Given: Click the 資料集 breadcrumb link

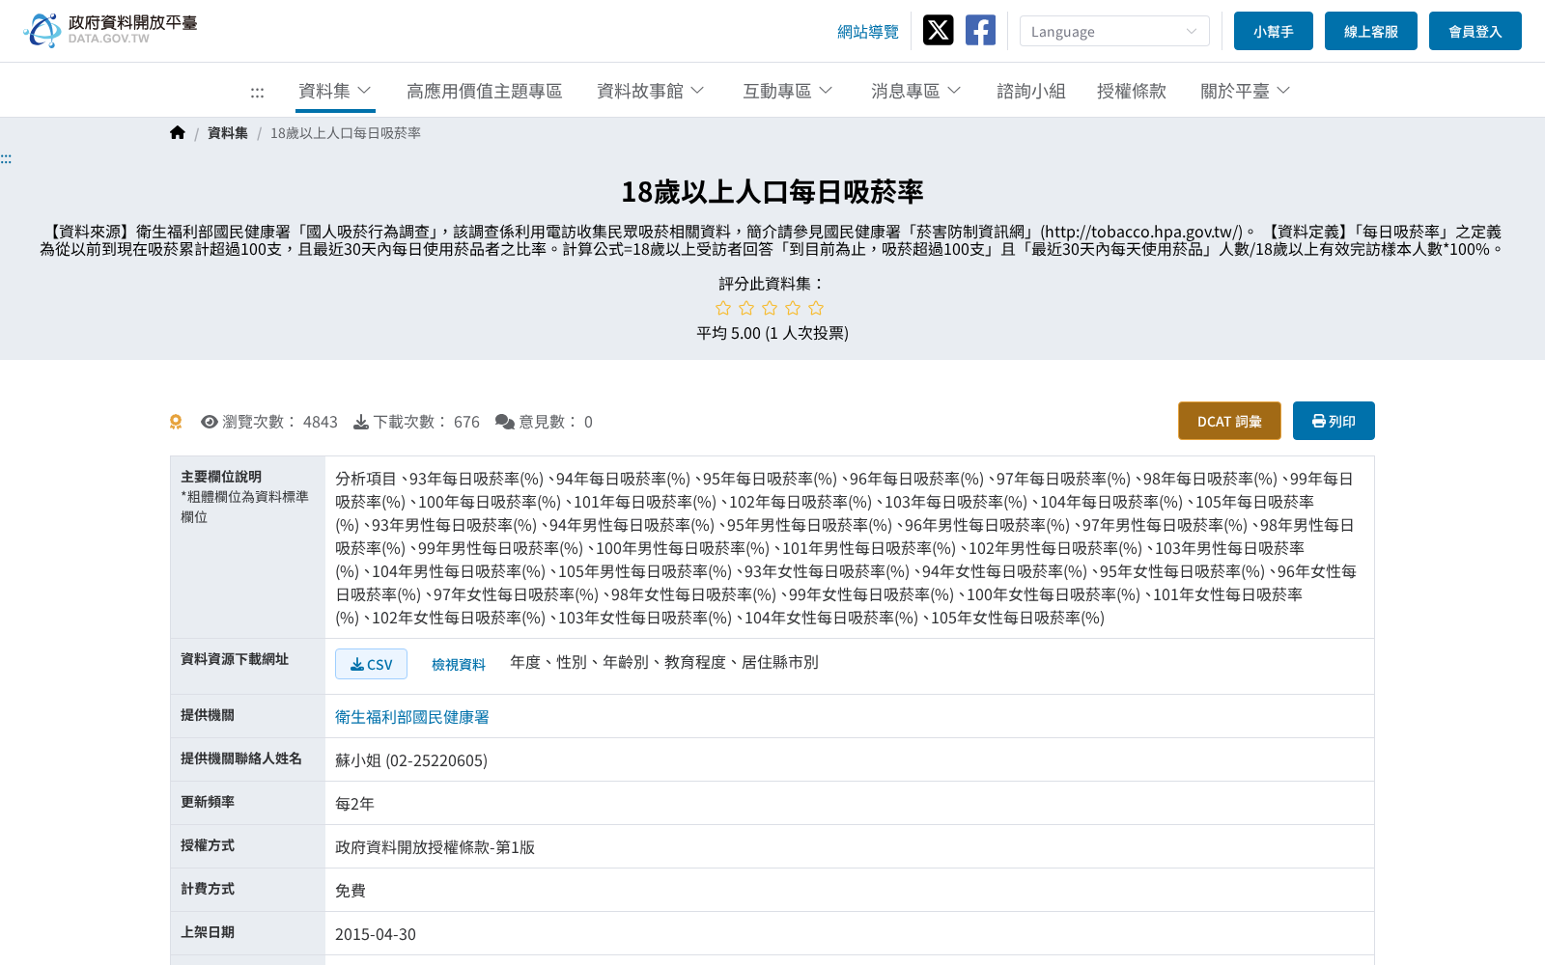Looking at the screenshot, I should 228,133.
